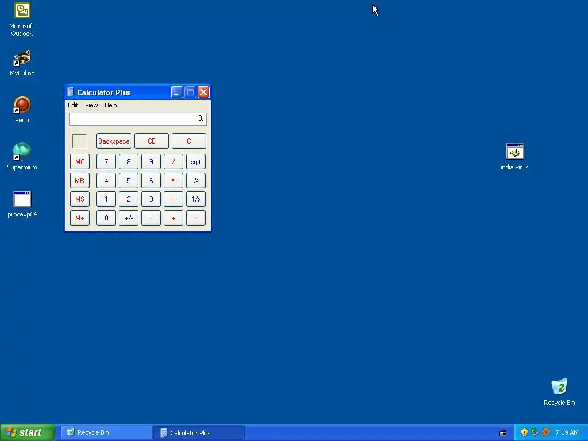Switch to Recycle Bin taskbar button
This screenshot has width=588, height=441.
(x=106, y=432)
